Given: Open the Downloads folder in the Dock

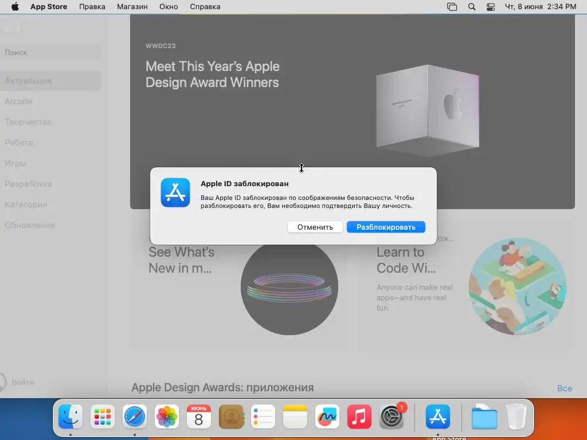Looking at the screenshot, I should pos(484,417).
